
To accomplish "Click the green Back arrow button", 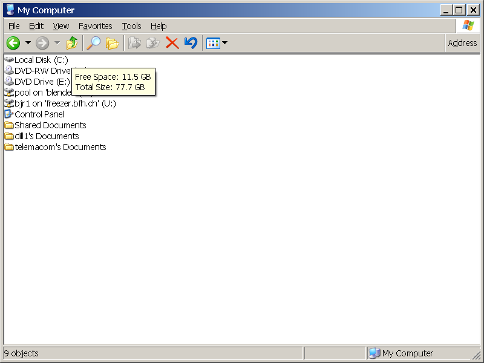I will (13, 43).
